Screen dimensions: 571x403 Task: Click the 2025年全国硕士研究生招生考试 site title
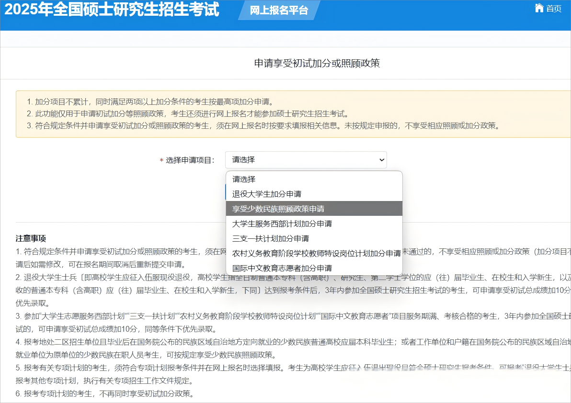point(112,10)
